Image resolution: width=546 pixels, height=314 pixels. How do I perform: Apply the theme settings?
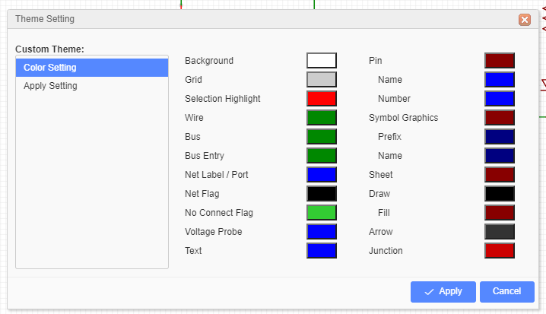pos(443,291)
